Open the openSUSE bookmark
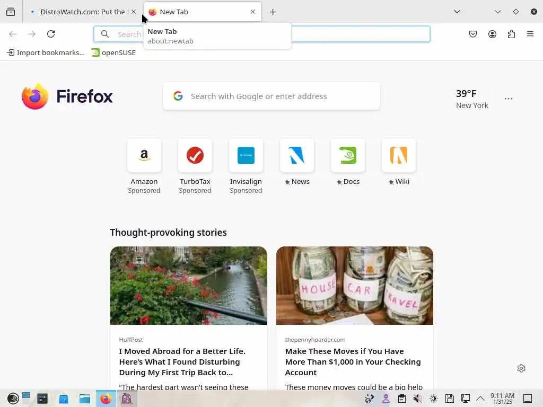The height and width of the screenshot is (407, 543). [113, 52]
